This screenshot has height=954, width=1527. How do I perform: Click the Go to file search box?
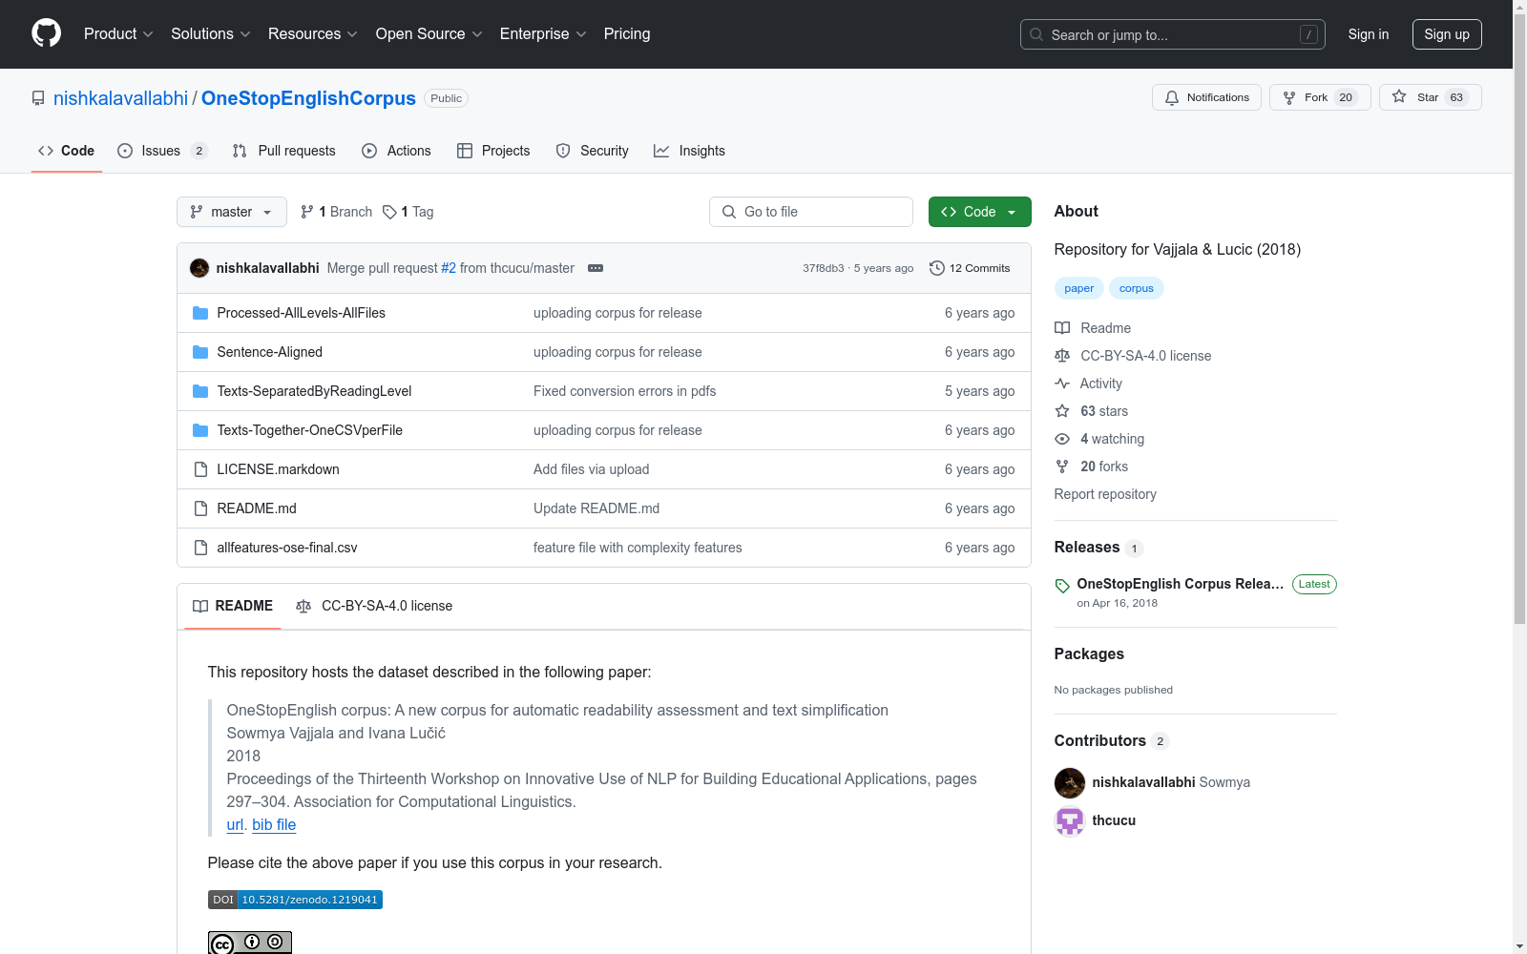point(811,212)
